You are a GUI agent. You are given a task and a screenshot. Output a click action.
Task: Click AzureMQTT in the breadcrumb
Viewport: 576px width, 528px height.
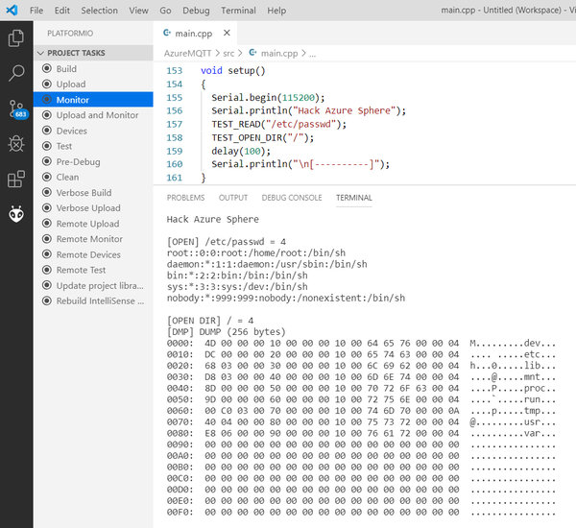(x=187, y=53)
